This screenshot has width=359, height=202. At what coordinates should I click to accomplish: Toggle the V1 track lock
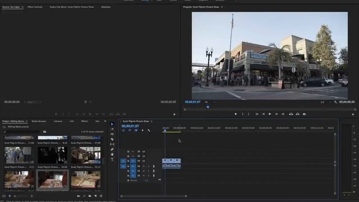pyautogui.click(x=128, y=161)
